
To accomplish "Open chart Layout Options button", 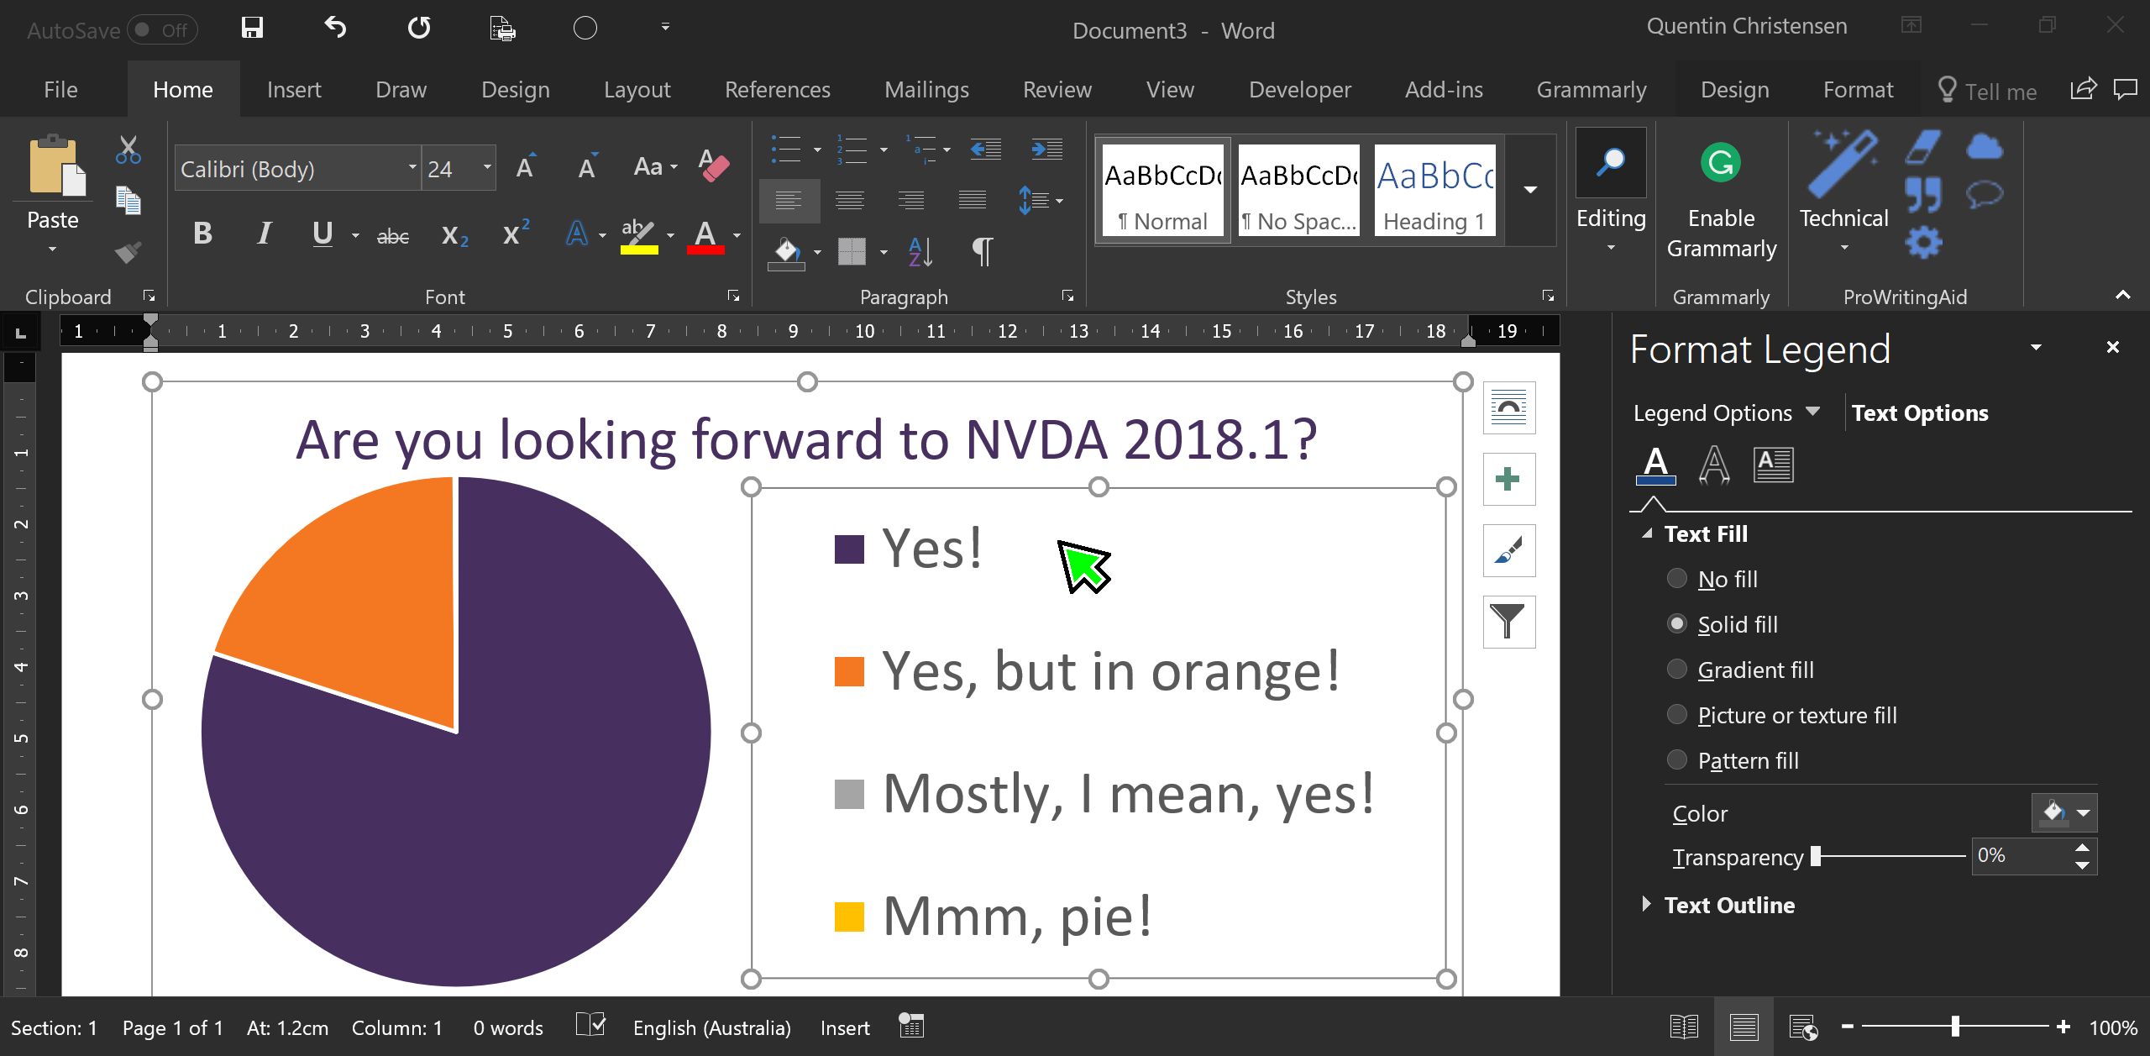I will pos(1509,408).
